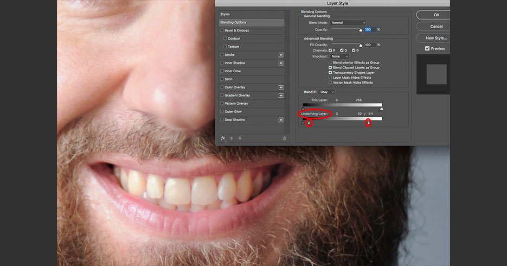Enable the Bevel & Emboss checkbox

click(x=222, y=30)
